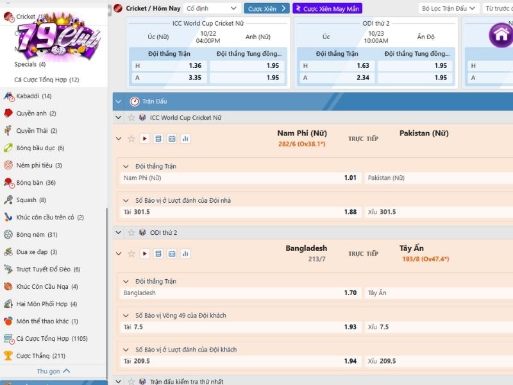Image resolution: width=513 pixels, height=385 pixels.
Task: Click the purple home icon
Action: (500, 35)
